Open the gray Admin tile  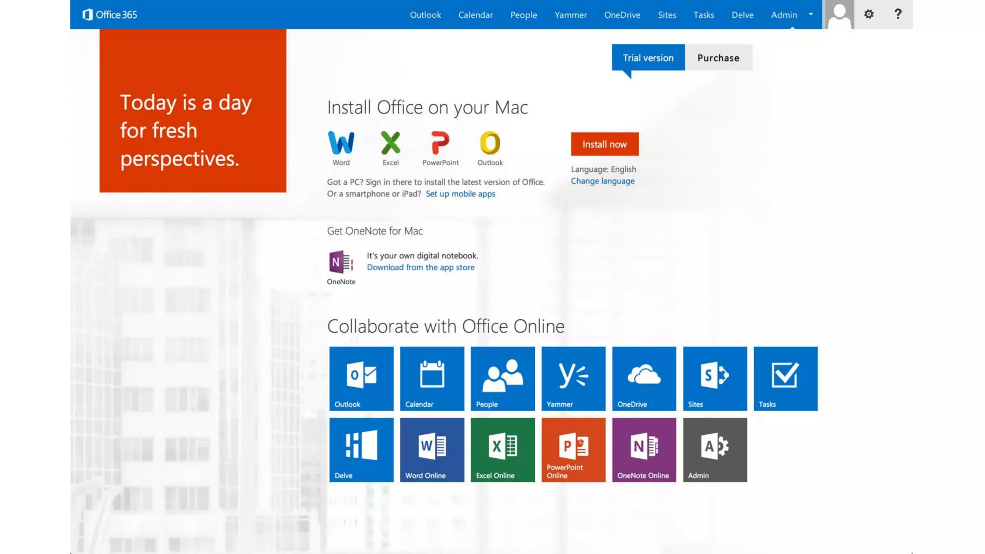715,450
